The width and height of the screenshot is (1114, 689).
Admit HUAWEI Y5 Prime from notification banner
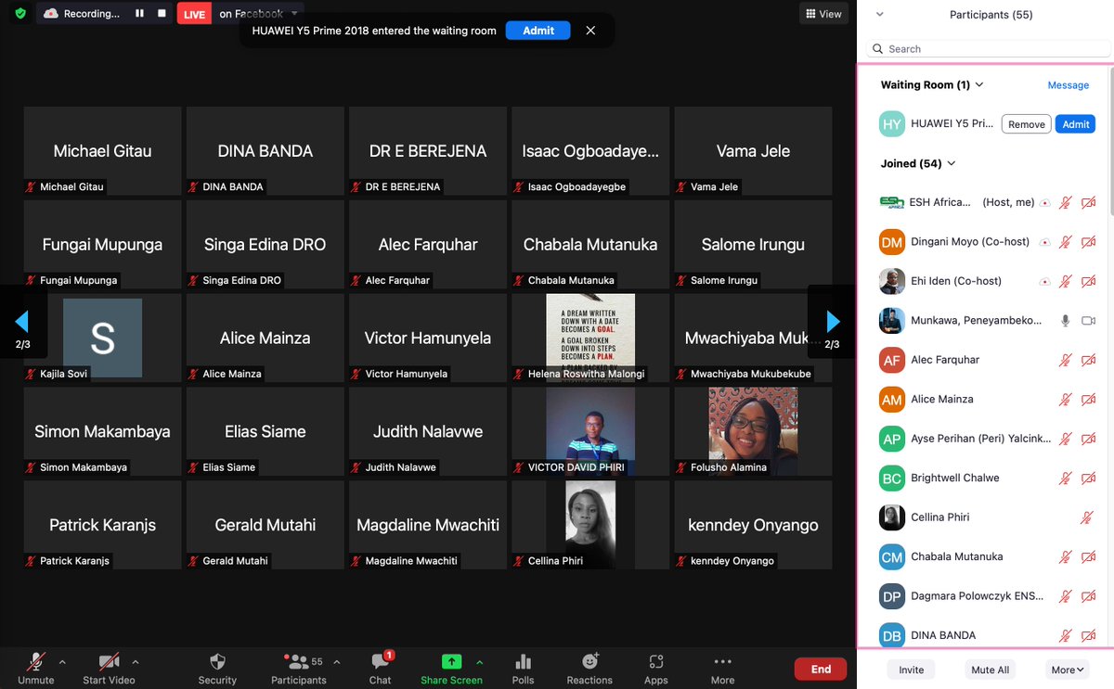point(538,31)
